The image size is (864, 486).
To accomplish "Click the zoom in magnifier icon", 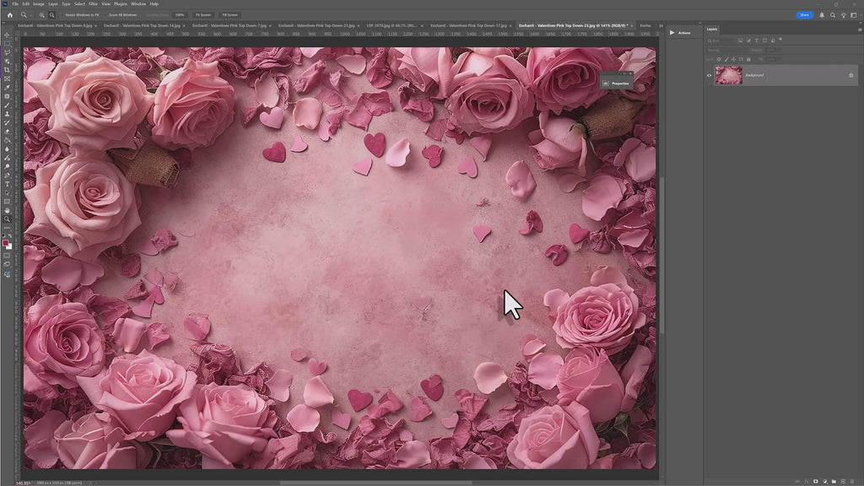I will [41, 14].
